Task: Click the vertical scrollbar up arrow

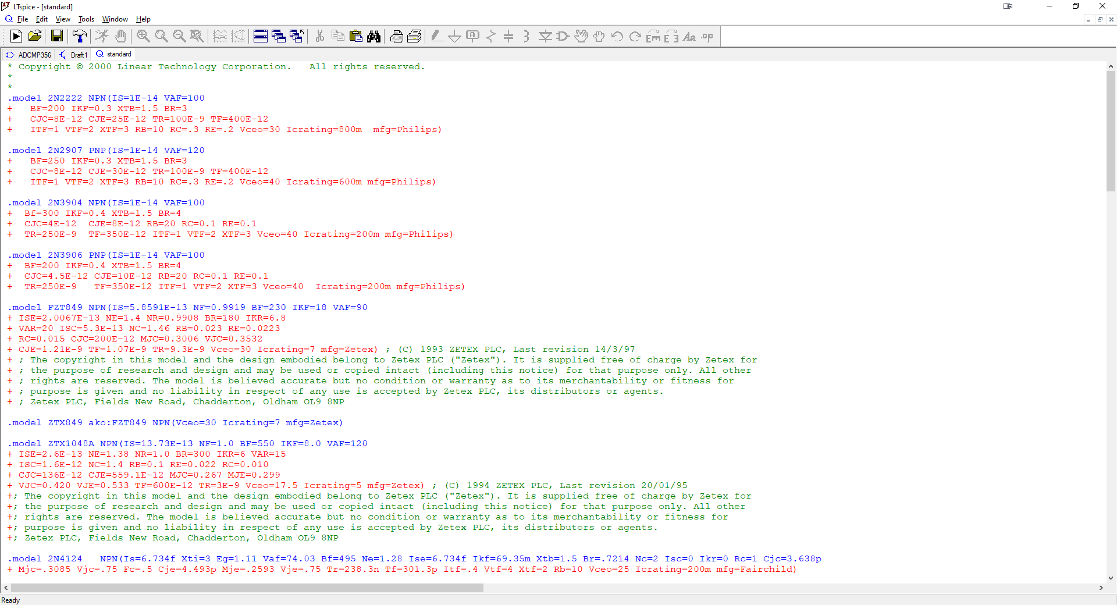Action: coord(1111,66)
